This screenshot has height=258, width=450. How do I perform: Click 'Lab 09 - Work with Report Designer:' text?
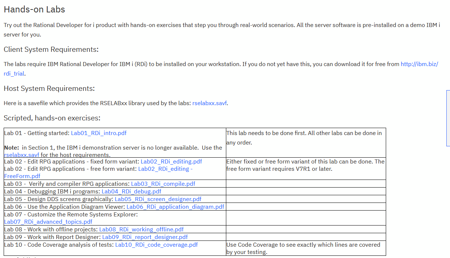[x=52, y=237]
